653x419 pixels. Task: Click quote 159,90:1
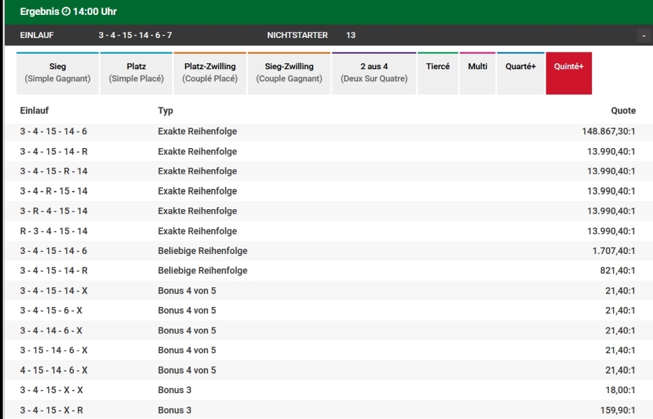coord(618,410)
